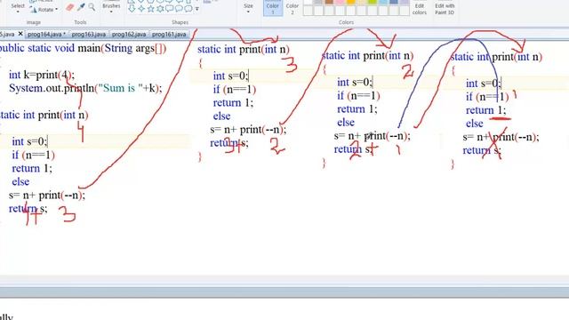The width and height of the screenshot is (569, 320).
Task: Pick the oval callout shape
Action: [x=179, y=8]
